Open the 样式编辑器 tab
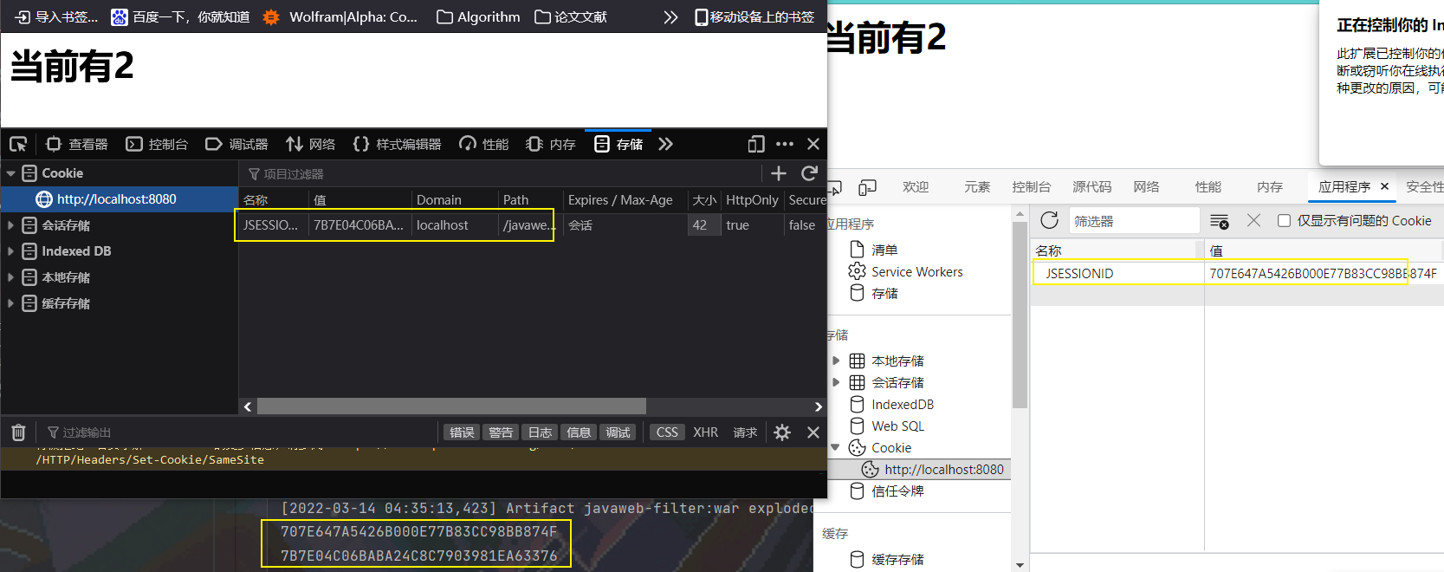 point(398,144)
